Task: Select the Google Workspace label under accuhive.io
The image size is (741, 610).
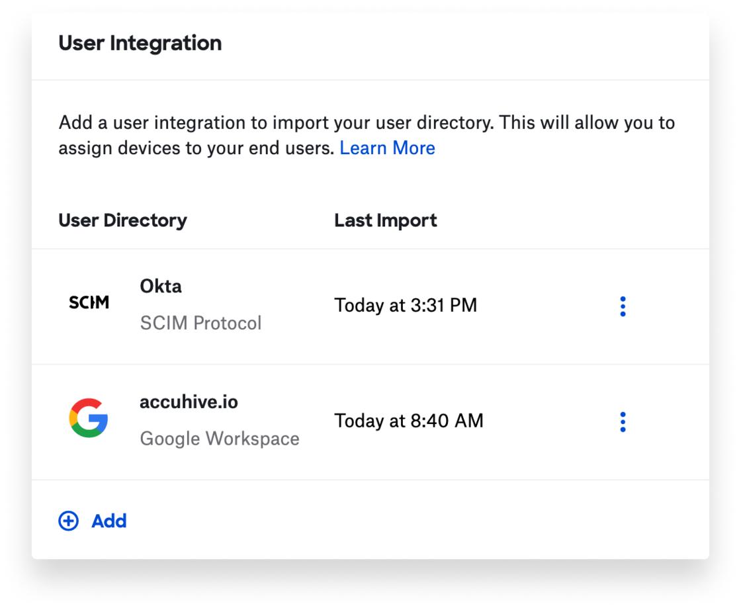Action: point(220,438)
